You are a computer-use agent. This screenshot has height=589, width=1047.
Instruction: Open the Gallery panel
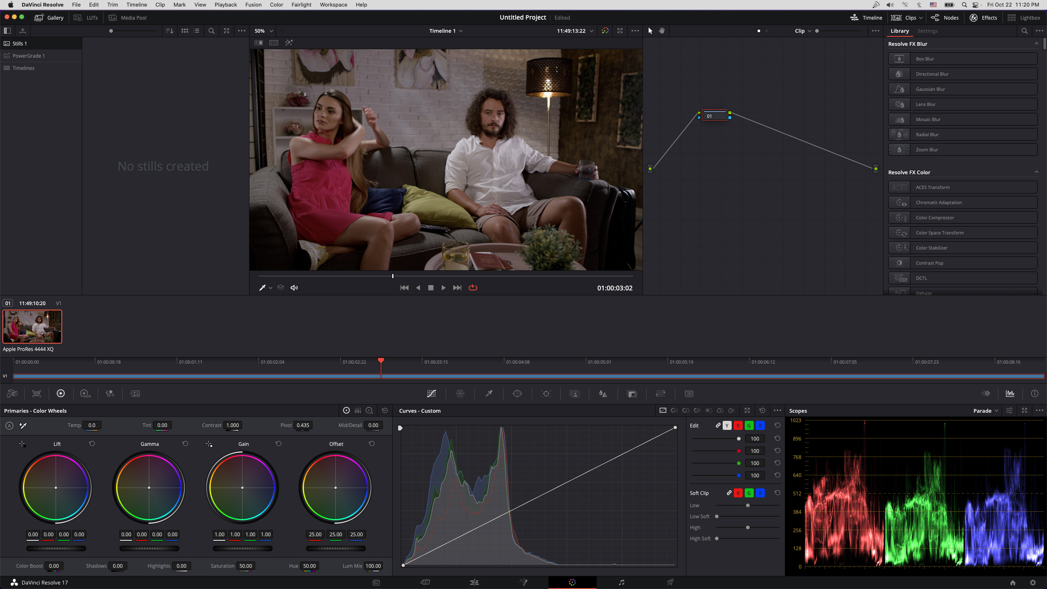tap(49, 18)
